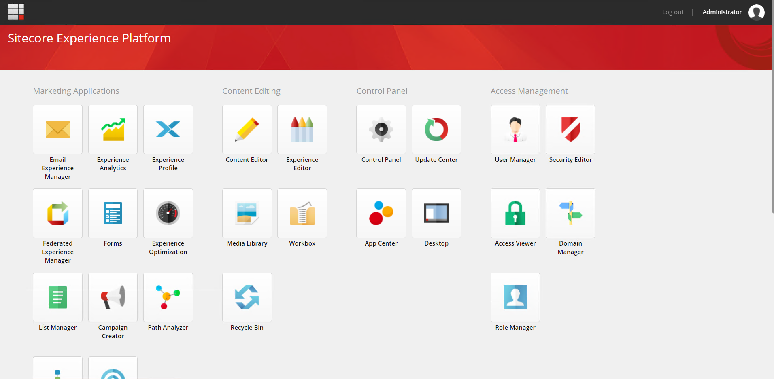Click the Access Management heading
Viewport: 774px width, 379px height.
529,91
